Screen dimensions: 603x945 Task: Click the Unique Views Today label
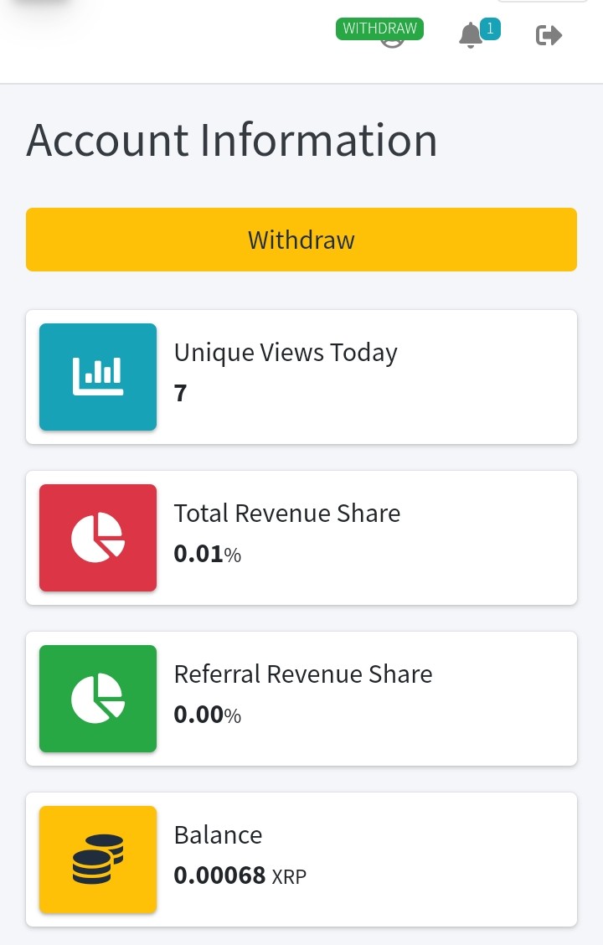coord(286,353)
